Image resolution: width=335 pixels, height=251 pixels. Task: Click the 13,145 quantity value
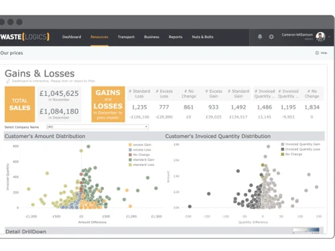pyautogui.click(x=265, y=117)
